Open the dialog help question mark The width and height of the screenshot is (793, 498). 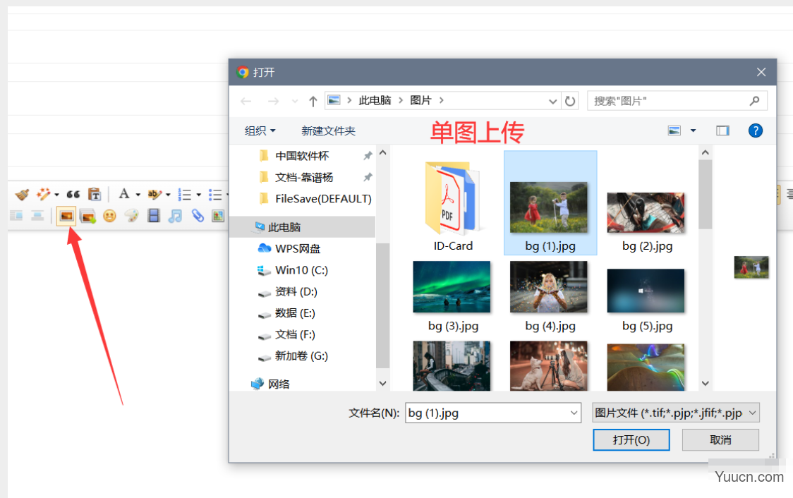point(756,131)
